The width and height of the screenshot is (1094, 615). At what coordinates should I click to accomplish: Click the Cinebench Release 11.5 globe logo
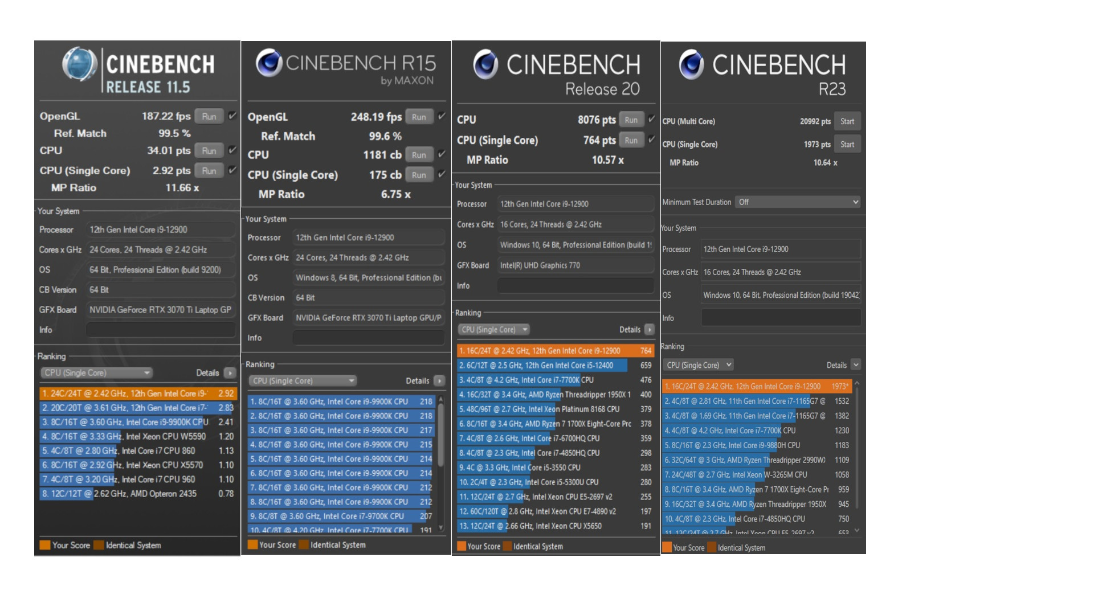80,64
